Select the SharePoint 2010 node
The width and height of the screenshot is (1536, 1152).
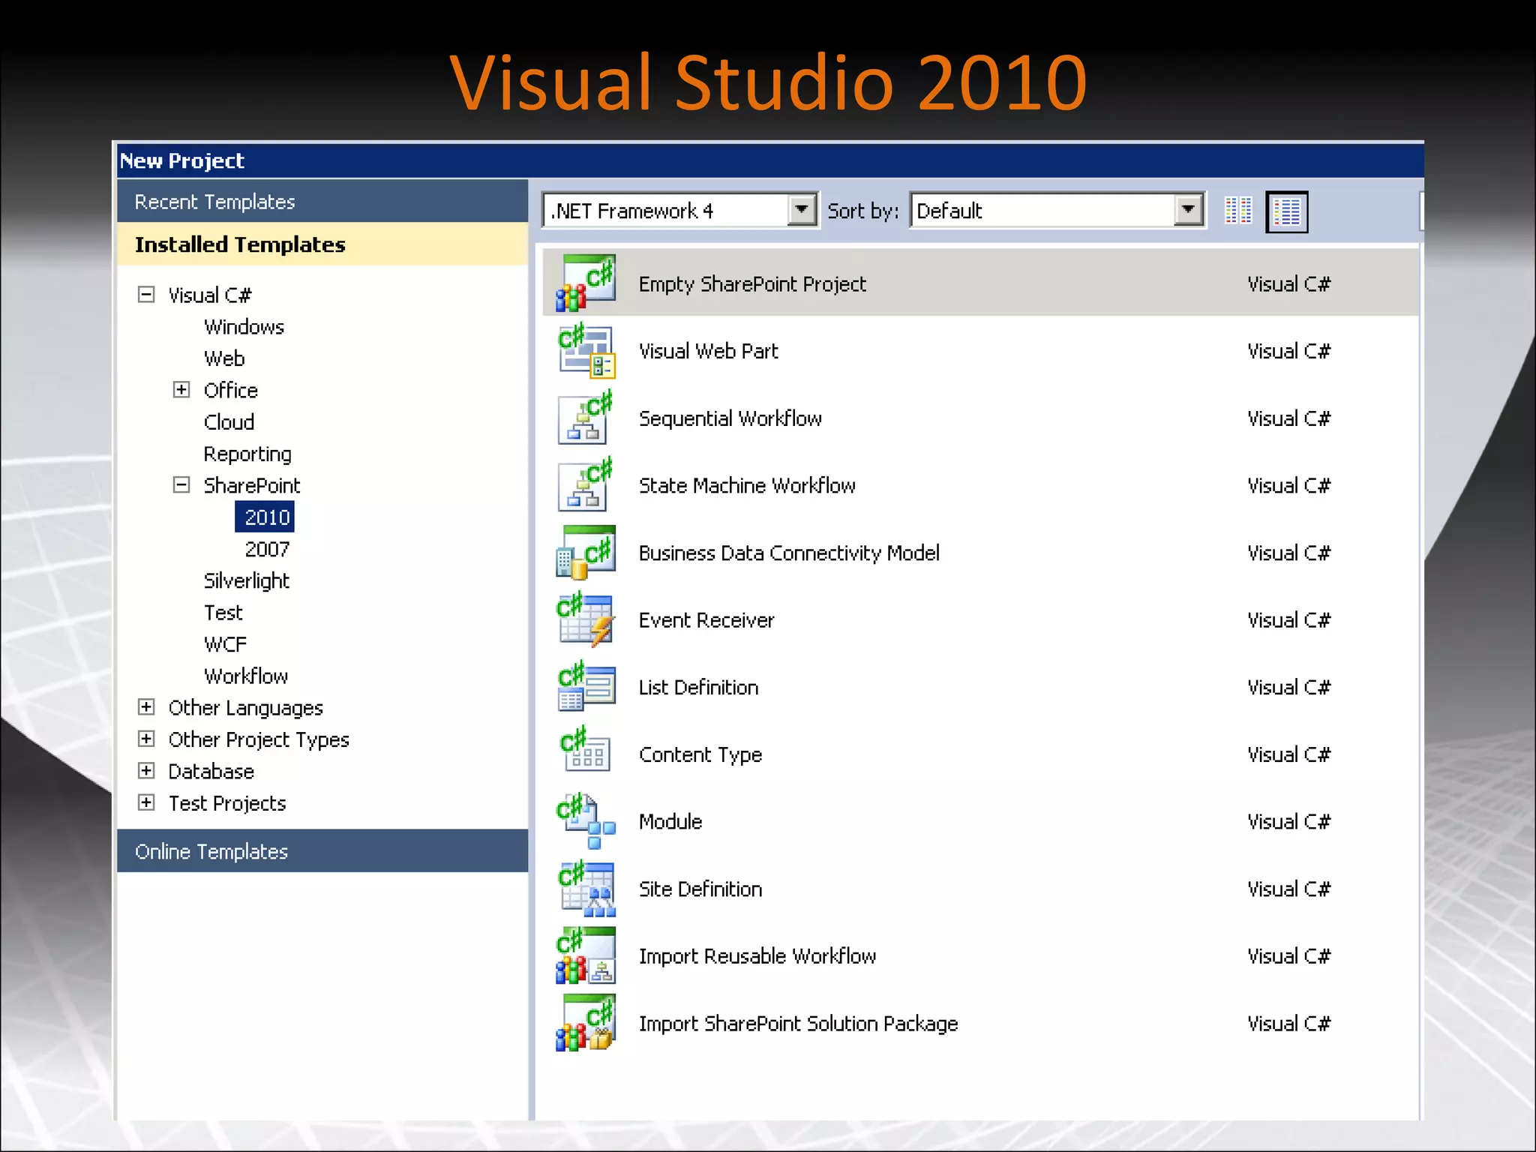point(265,517)
